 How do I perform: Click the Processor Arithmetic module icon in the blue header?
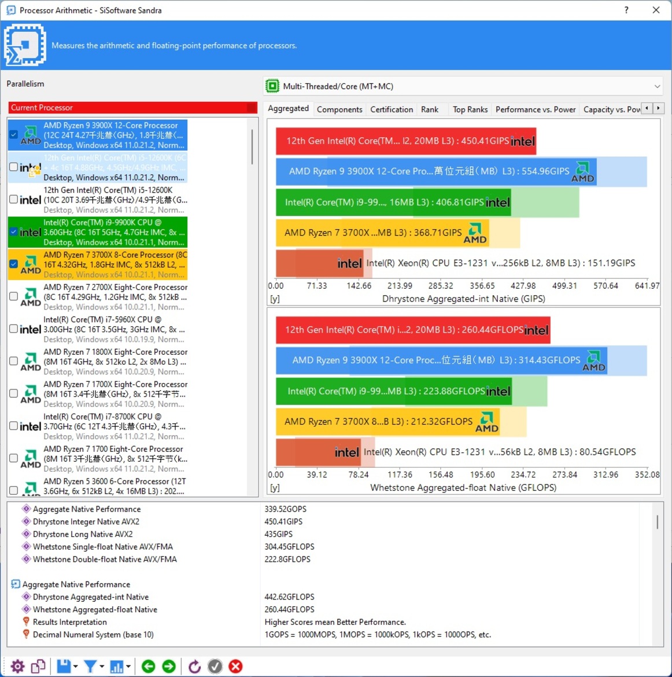click(25, 45)
